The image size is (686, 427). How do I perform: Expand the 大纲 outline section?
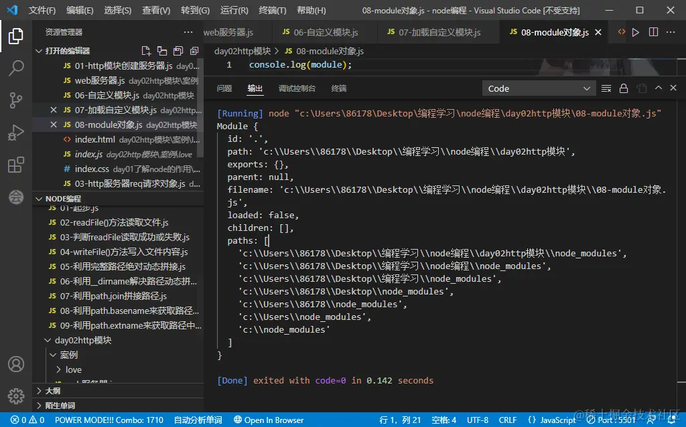52,391
